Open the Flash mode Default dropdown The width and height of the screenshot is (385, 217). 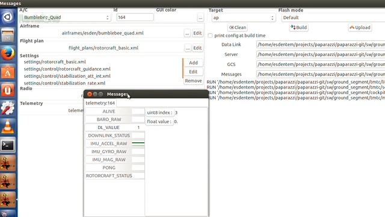pyautogui.click(x=333, y=17)
